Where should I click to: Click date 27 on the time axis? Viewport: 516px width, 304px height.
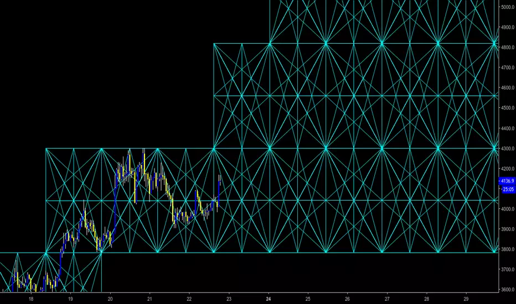pyautogui.click(x=387, y=299)
